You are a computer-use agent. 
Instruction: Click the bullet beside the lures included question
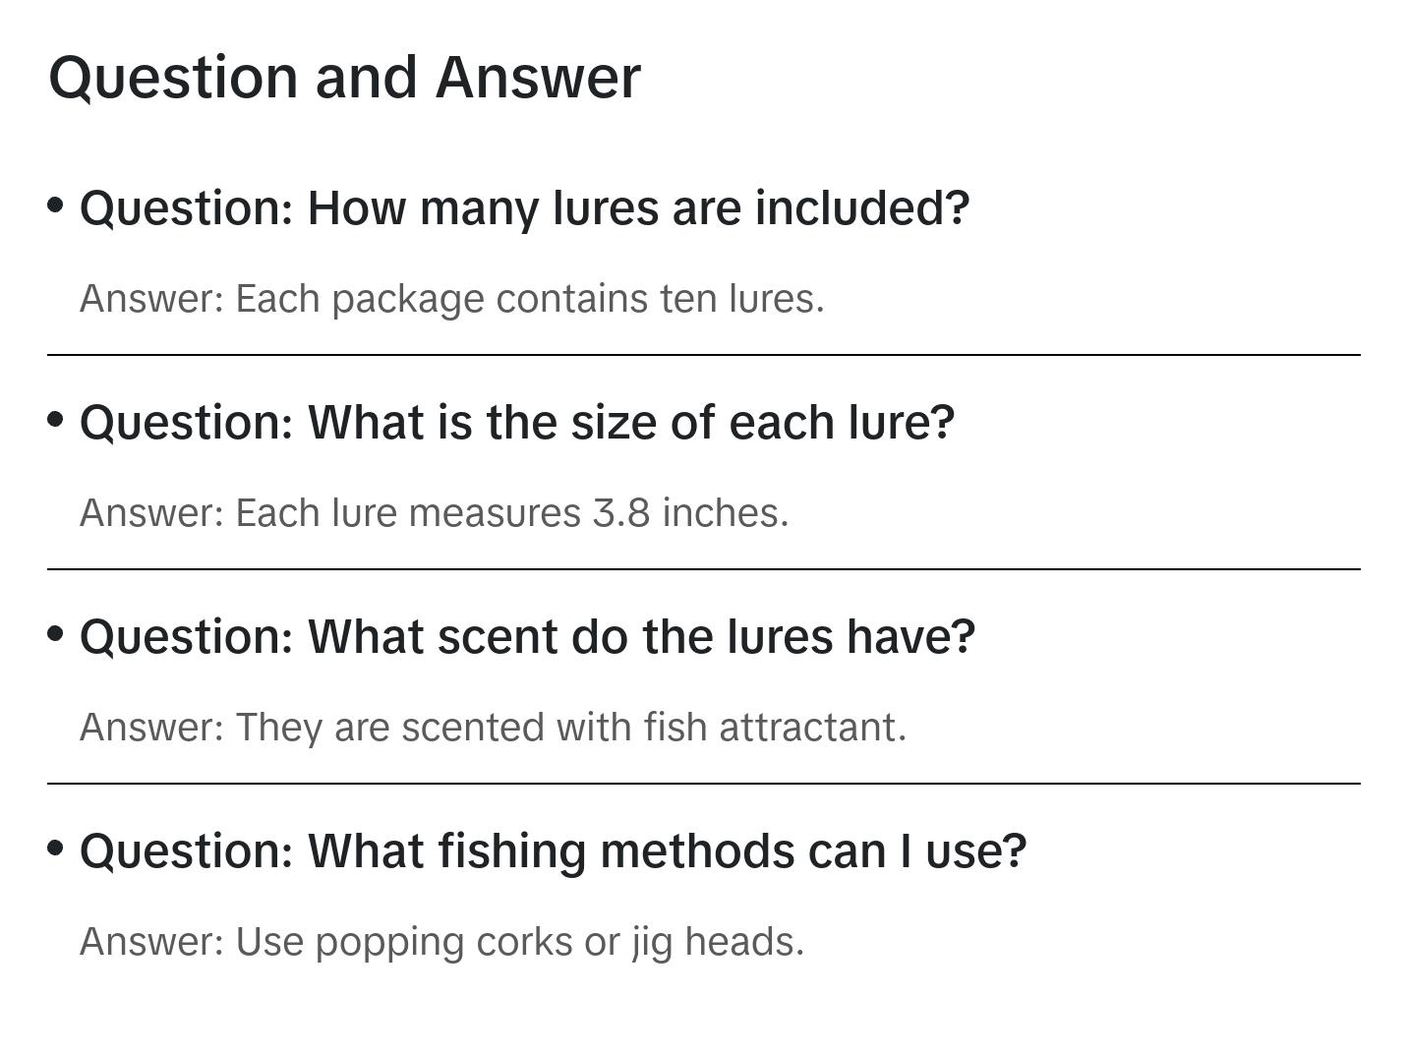(56, 205)
